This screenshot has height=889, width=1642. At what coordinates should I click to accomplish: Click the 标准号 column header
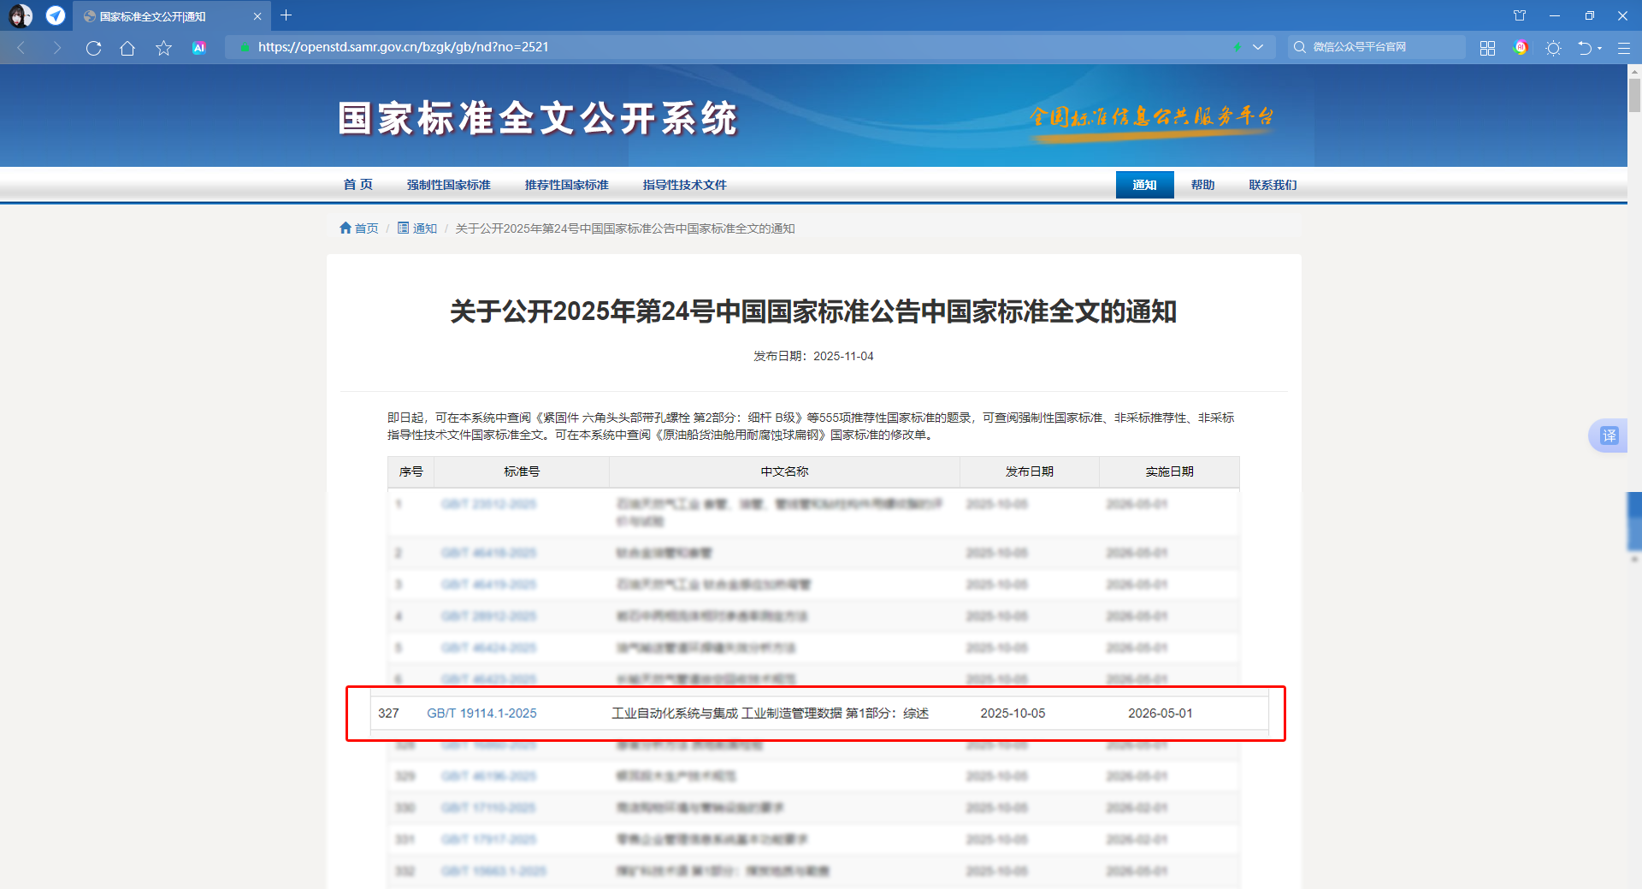coord(522,471)
